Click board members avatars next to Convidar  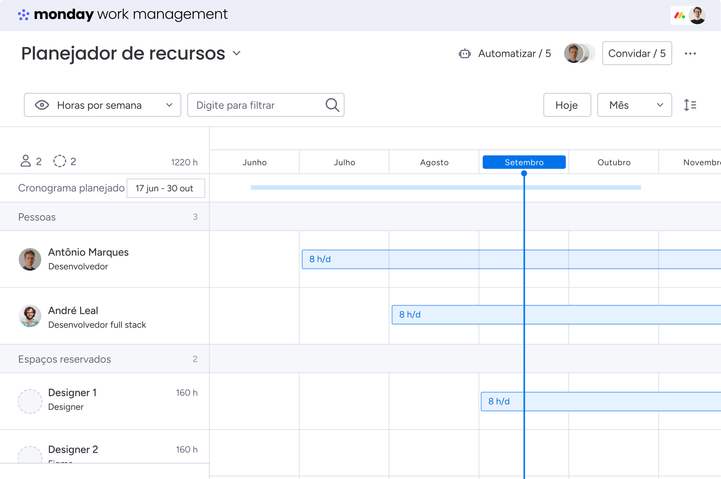point(579,53)
